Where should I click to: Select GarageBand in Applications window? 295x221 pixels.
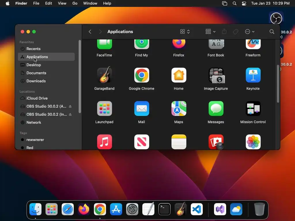[x=104, y=75]
